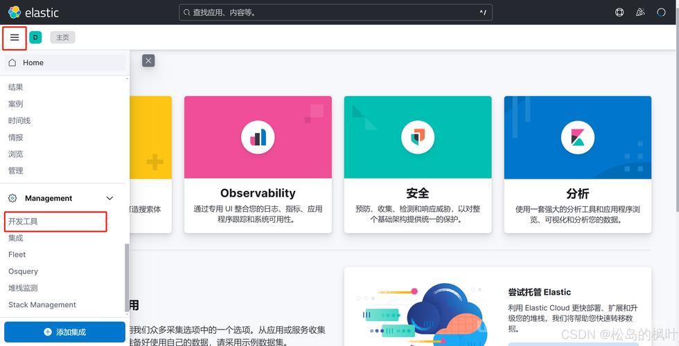Screen dimensions: 679x346
Task: Toggle the hamburger navigation menu
Action: pos(15,37)
